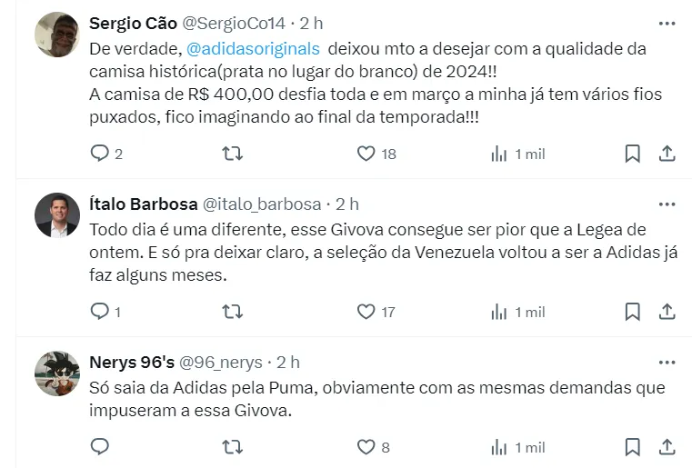692x468 pixels.
Task: Expand more options for Nerys 96's tweet
Action: point(667,362)
